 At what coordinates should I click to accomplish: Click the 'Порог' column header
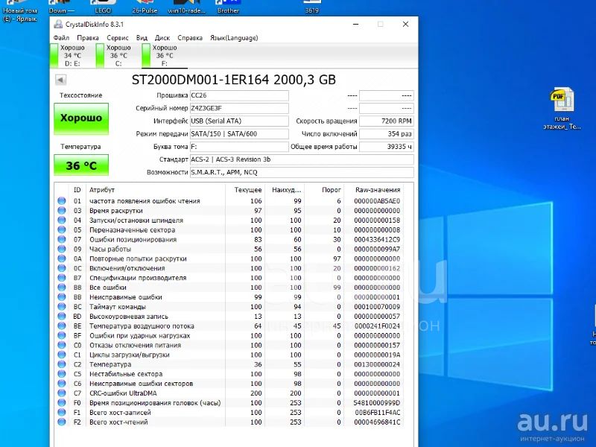click(x=332, y=190)
